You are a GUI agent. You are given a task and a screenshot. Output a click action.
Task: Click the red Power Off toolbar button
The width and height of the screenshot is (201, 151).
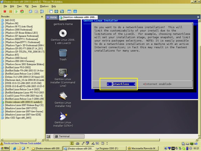tap(5, 11)
